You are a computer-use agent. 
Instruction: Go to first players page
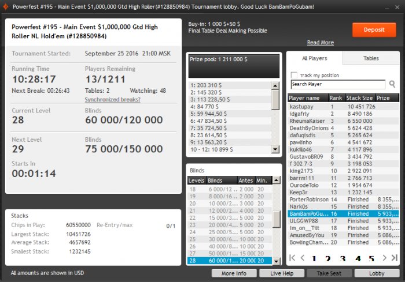[x=292, y=258]
